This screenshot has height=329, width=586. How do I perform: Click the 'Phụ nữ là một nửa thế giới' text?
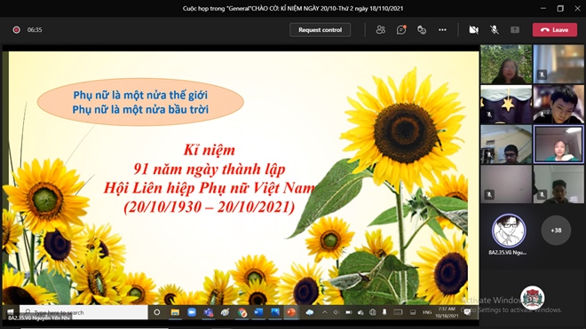pos(140,95)
